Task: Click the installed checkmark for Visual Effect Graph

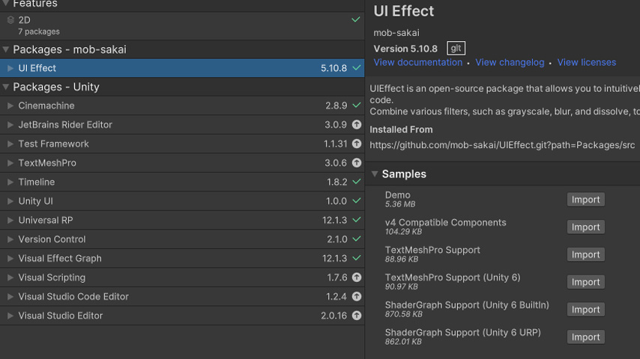Action: pyautogui.click(x=357, y=258)
